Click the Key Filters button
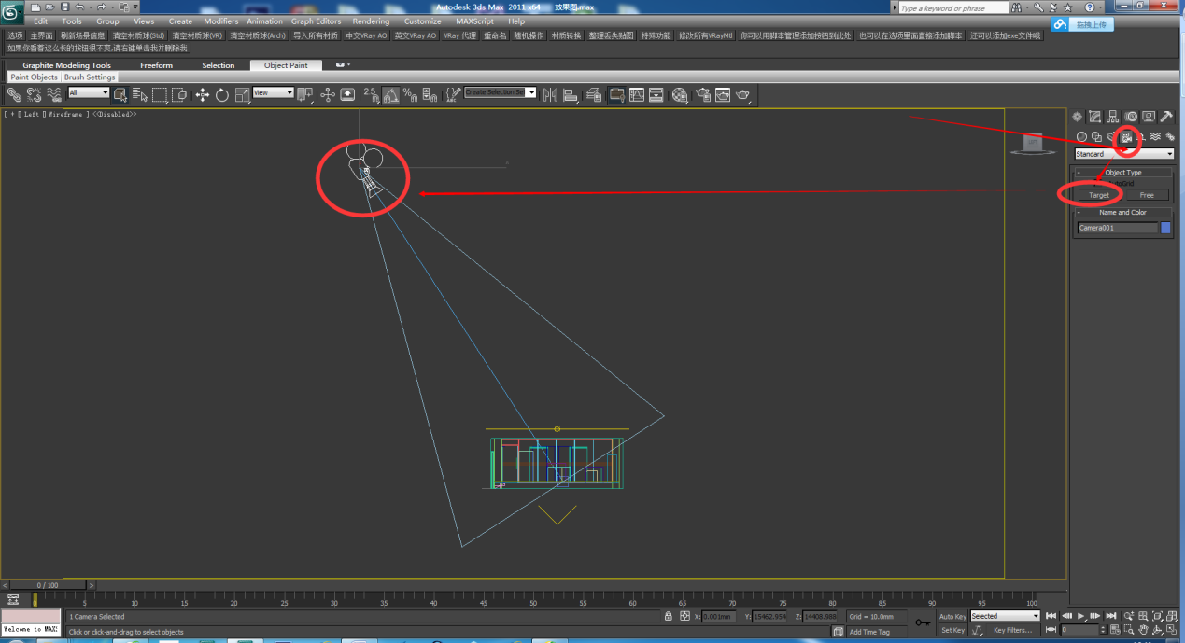This screenshot has height=643, width=1185. 1012,630
